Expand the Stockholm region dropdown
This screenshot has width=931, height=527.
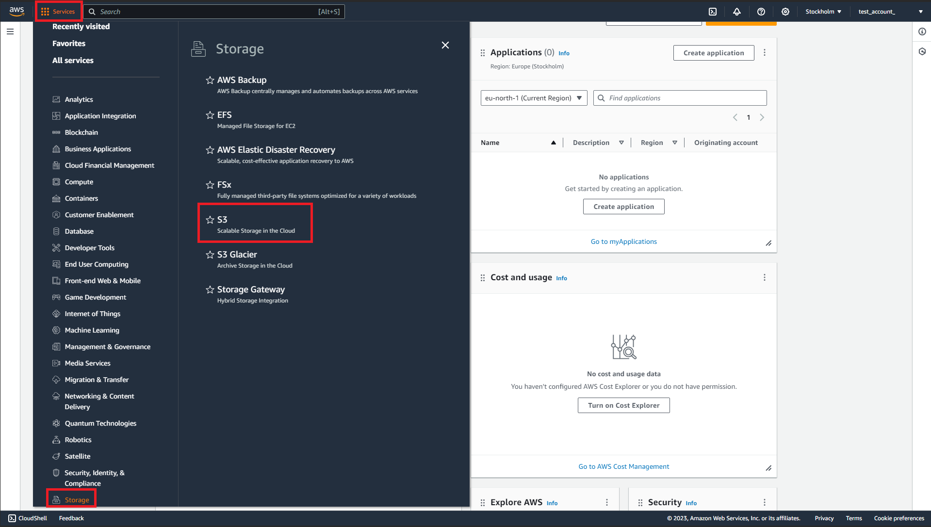click(823, 12)
